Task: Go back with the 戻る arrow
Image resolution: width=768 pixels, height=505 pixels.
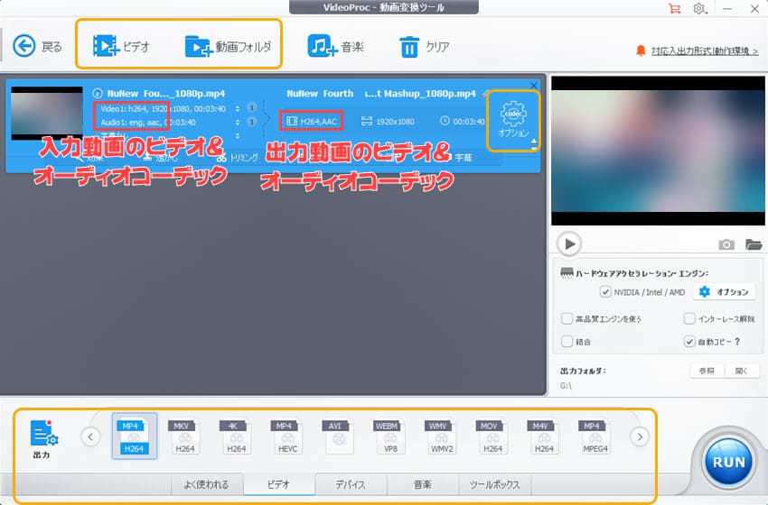Action: point(37,47)
